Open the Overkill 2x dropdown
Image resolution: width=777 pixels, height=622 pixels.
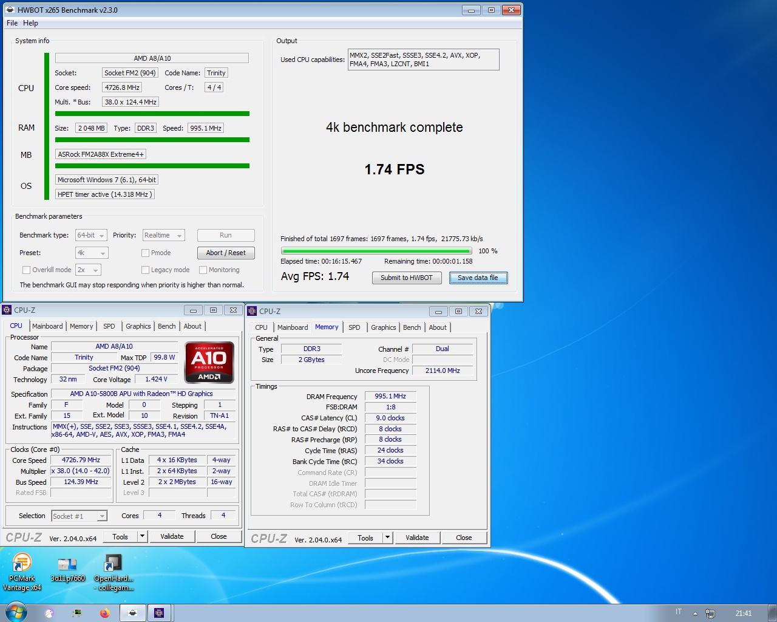pyautogui.click(x=88, y=270)
